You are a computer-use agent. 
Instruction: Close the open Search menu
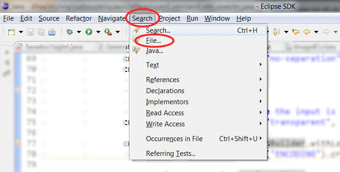point(142,18)
